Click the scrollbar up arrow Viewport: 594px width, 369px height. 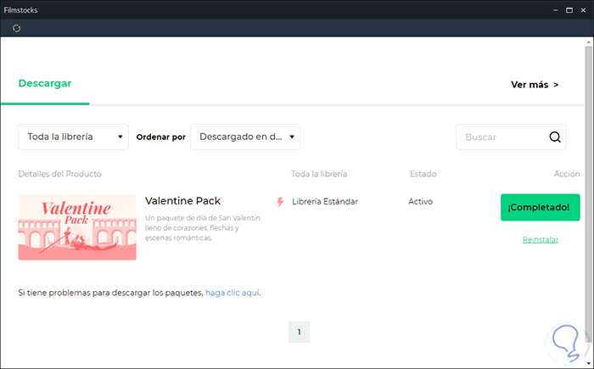pyautogui.click(x=588, y=42)
